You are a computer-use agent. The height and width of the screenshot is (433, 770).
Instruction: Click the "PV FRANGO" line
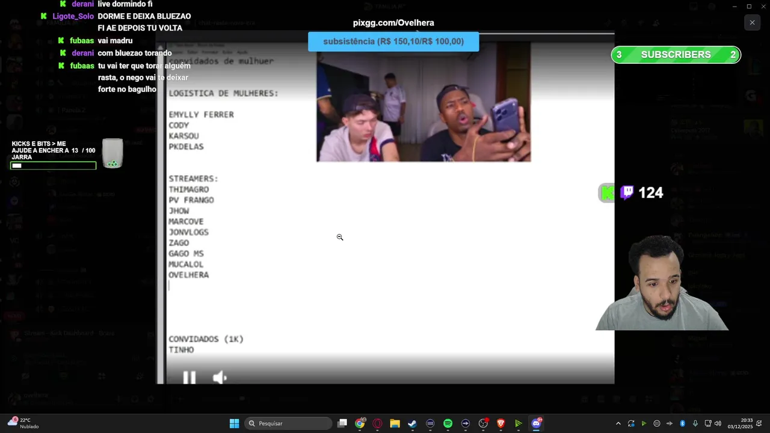click(x=191, y=200)
